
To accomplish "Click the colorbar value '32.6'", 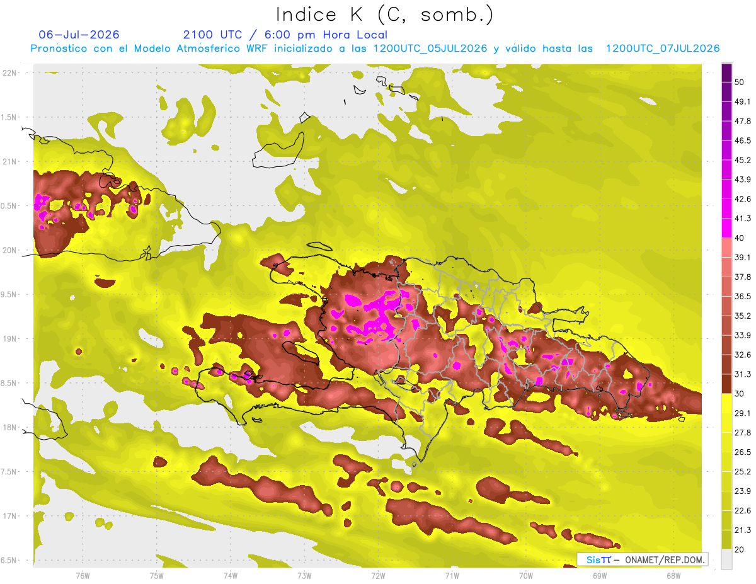I will [743, 355].
